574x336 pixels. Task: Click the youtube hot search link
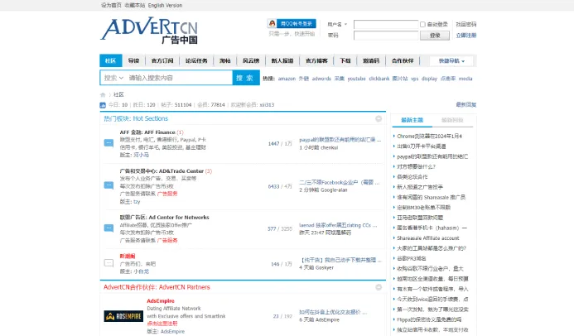pos(356,79)
